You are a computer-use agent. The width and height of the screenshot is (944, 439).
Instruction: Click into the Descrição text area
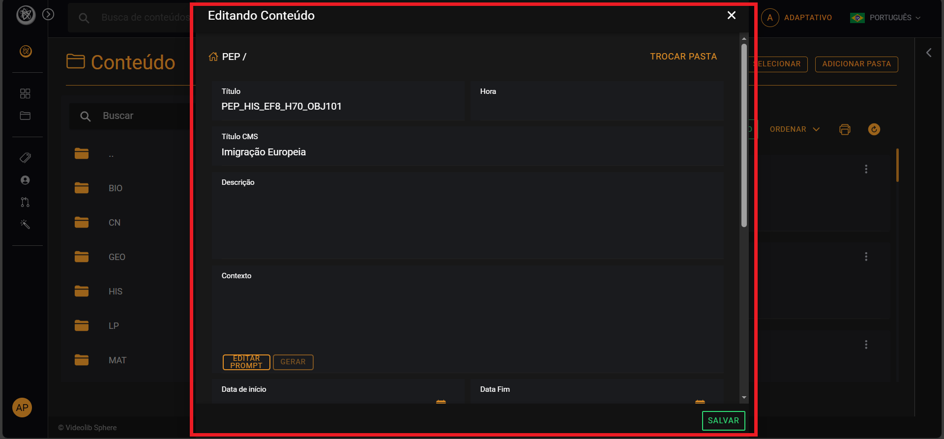(468, 215)
